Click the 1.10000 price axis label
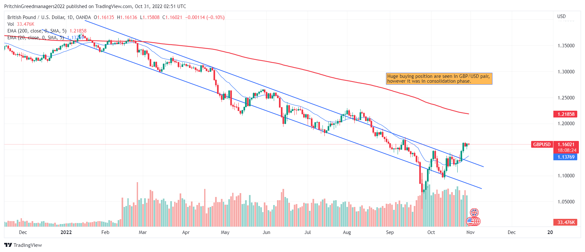Image resolution: width=585 pixels, height=252 pixels. tap(566, 176)
